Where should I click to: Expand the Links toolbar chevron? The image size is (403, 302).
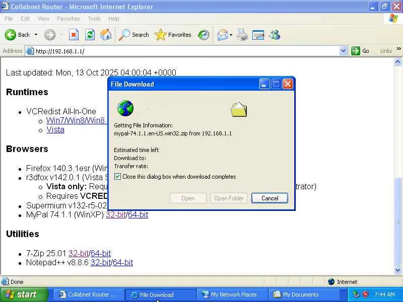pyautogui.click(x=398, y=48)
